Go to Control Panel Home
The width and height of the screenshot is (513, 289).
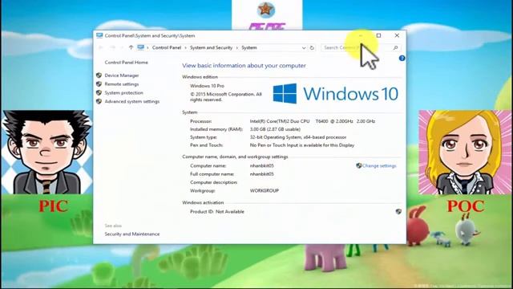coord(127,63)
